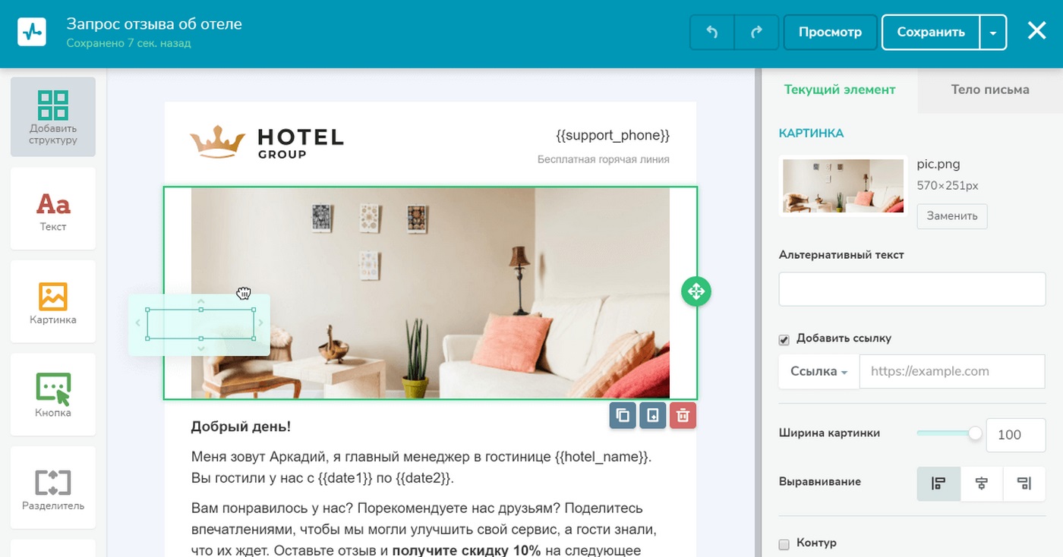The height and width of the screenshot is (557, 1063).
Task: Uncheck the Добавить ссылку checkbox
Action: [x=784, y=339]
